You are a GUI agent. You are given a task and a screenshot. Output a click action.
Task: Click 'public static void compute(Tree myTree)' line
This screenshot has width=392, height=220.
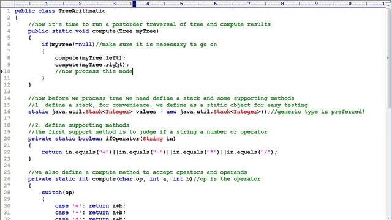(x=93, y=31)
